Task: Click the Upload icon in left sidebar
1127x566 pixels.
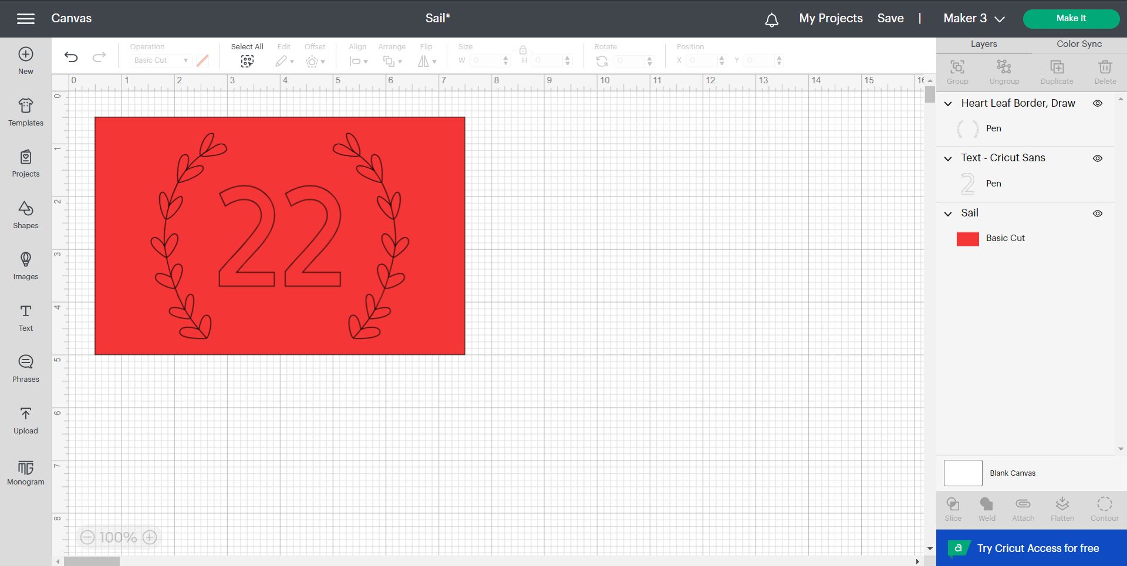Action: click(25, 421)
